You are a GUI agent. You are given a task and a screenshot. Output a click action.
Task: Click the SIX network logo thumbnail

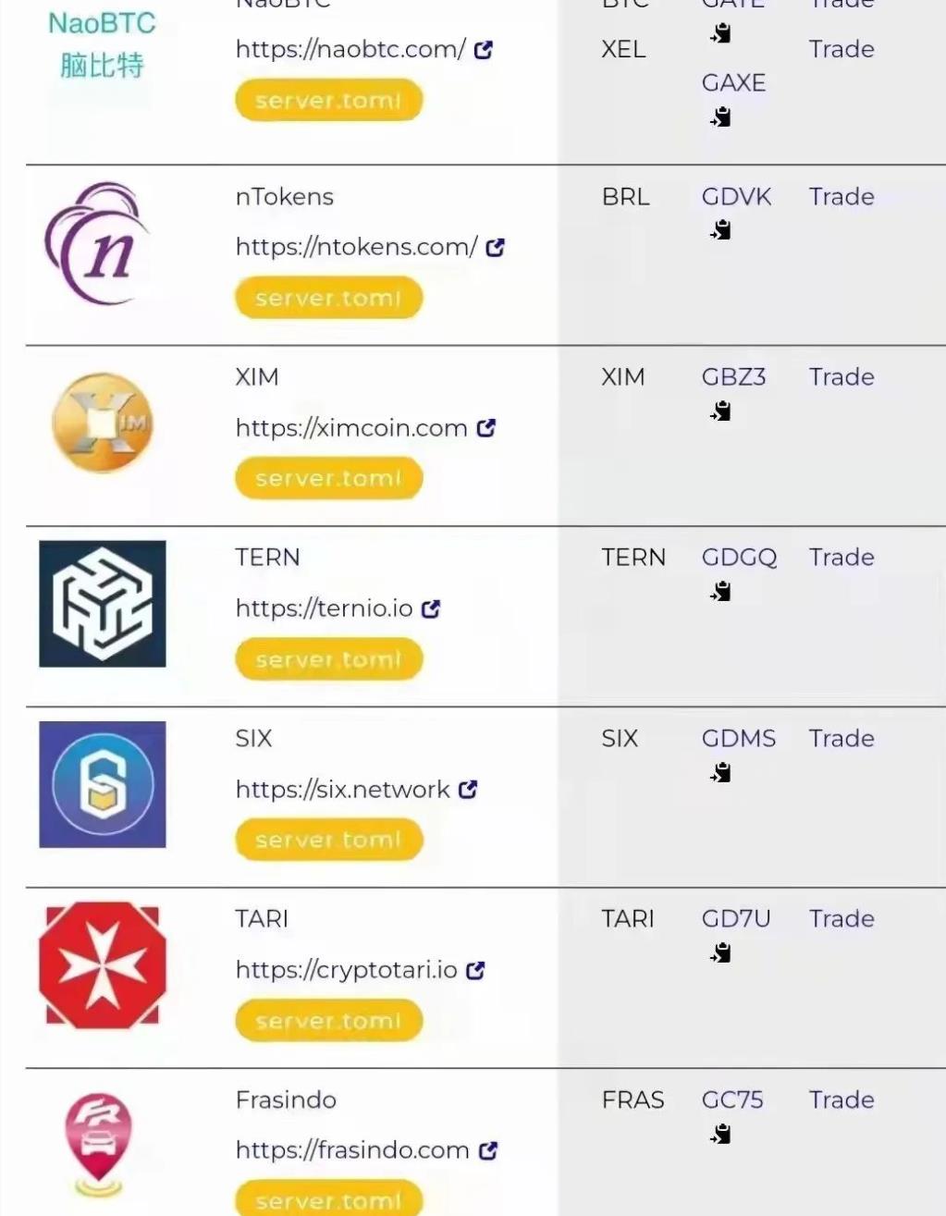(x=103, y=784)
